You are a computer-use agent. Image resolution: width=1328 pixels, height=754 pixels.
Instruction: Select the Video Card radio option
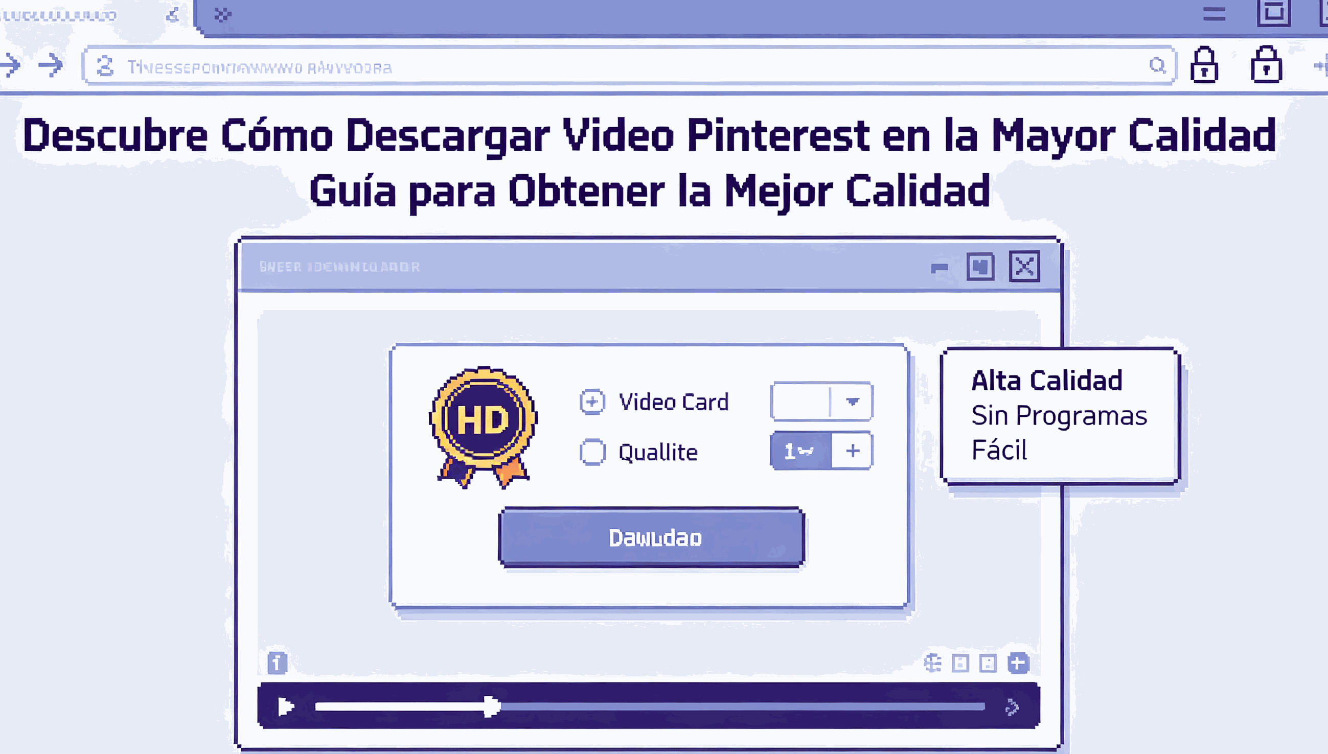tap(592, 402)
